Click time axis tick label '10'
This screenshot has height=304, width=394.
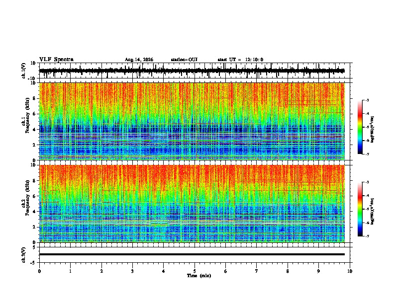[x=350, y=271]
